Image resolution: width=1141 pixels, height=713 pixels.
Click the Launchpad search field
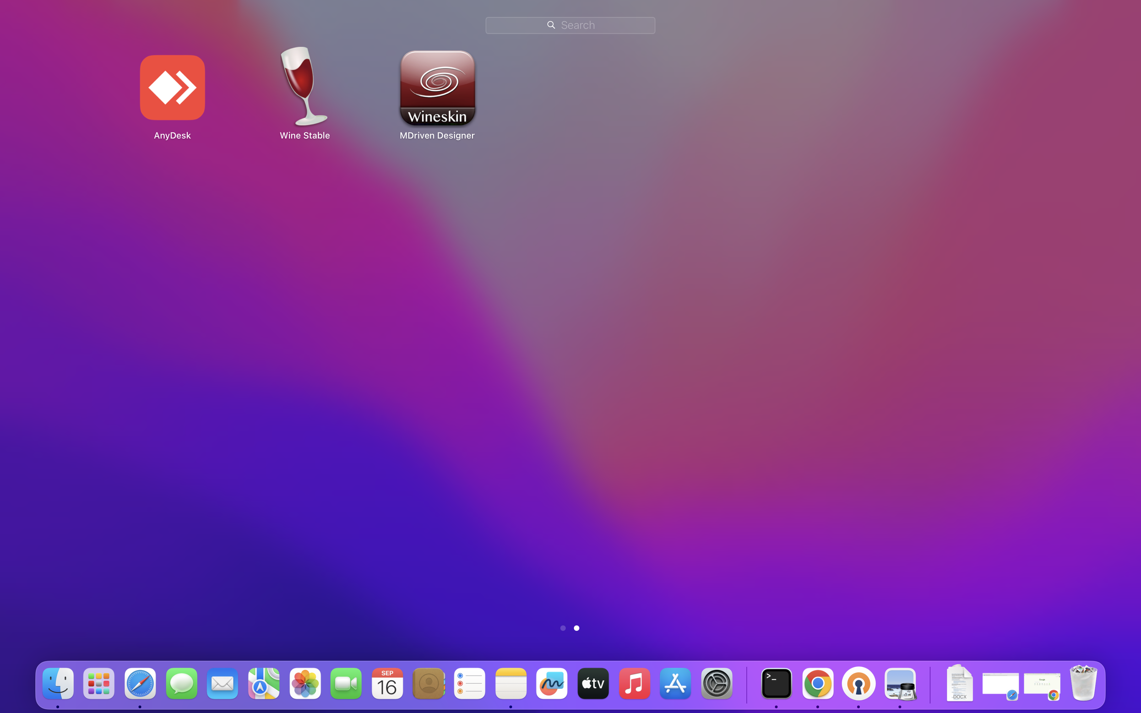pyautogui.click(x=570, y=25)
